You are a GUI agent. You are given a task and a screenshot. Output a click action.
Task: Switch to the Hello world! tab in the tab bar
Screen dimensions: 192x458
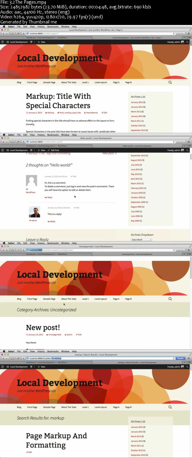tap(137, 146)
